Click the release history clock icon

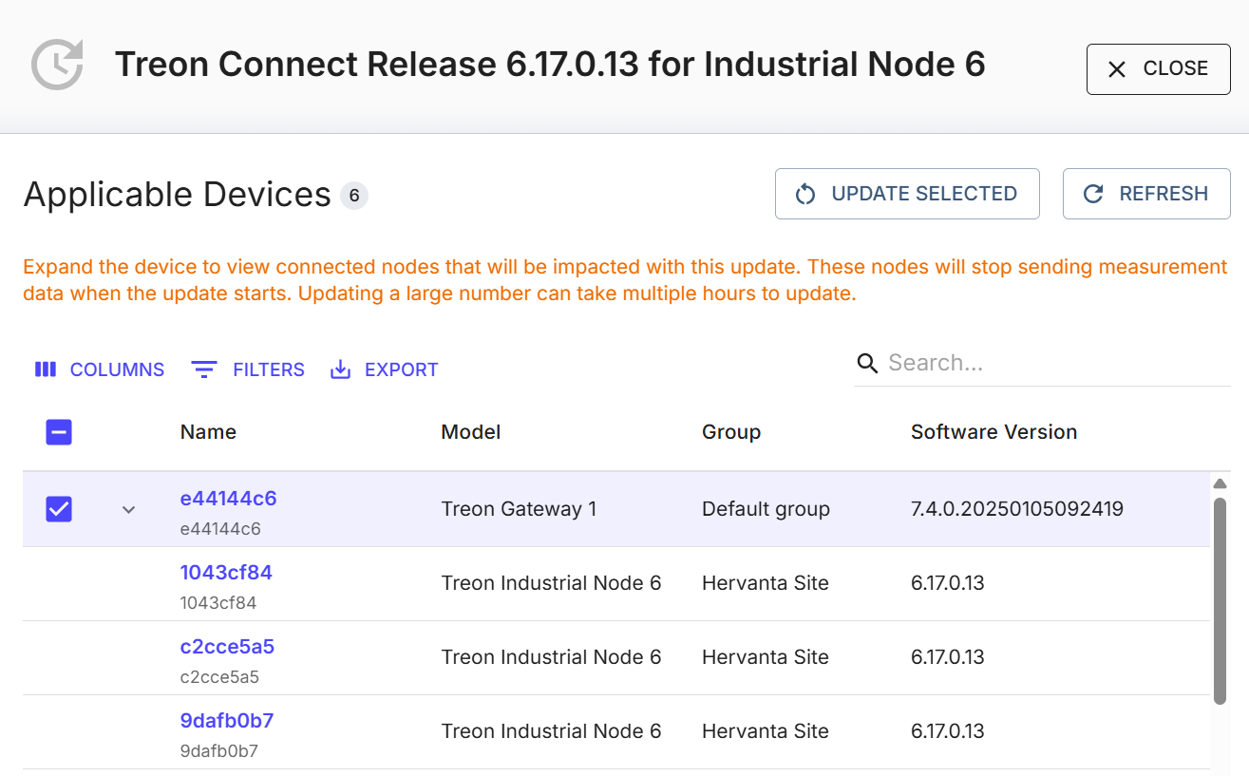(57, 65)
